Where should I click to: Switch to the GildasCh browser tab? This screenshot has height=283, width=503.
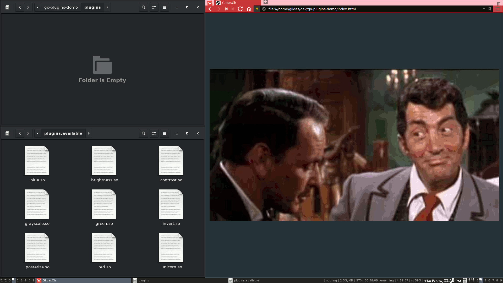coord(238,3)
